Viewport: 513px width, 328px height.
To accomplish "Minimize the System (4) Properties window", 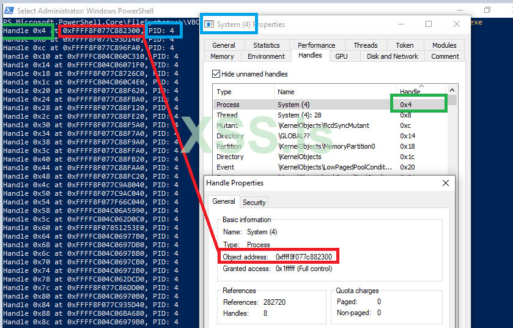I will (401, 24).
